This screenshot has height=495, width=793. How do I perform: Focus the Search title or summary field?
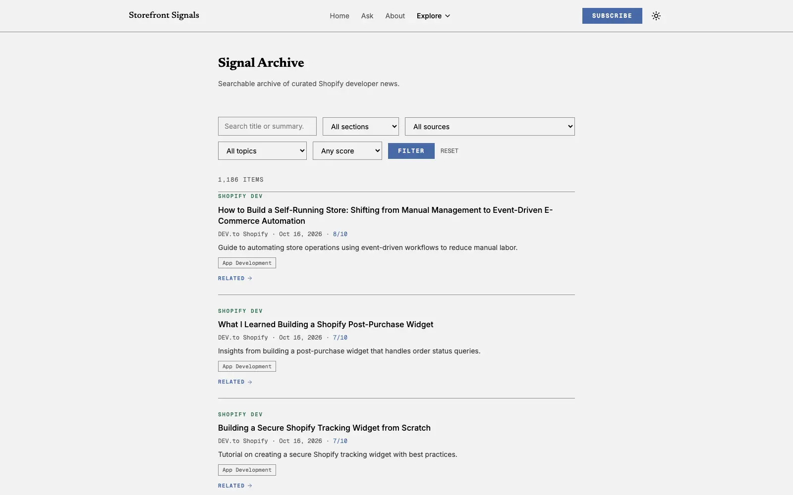[x=267, y=126]
